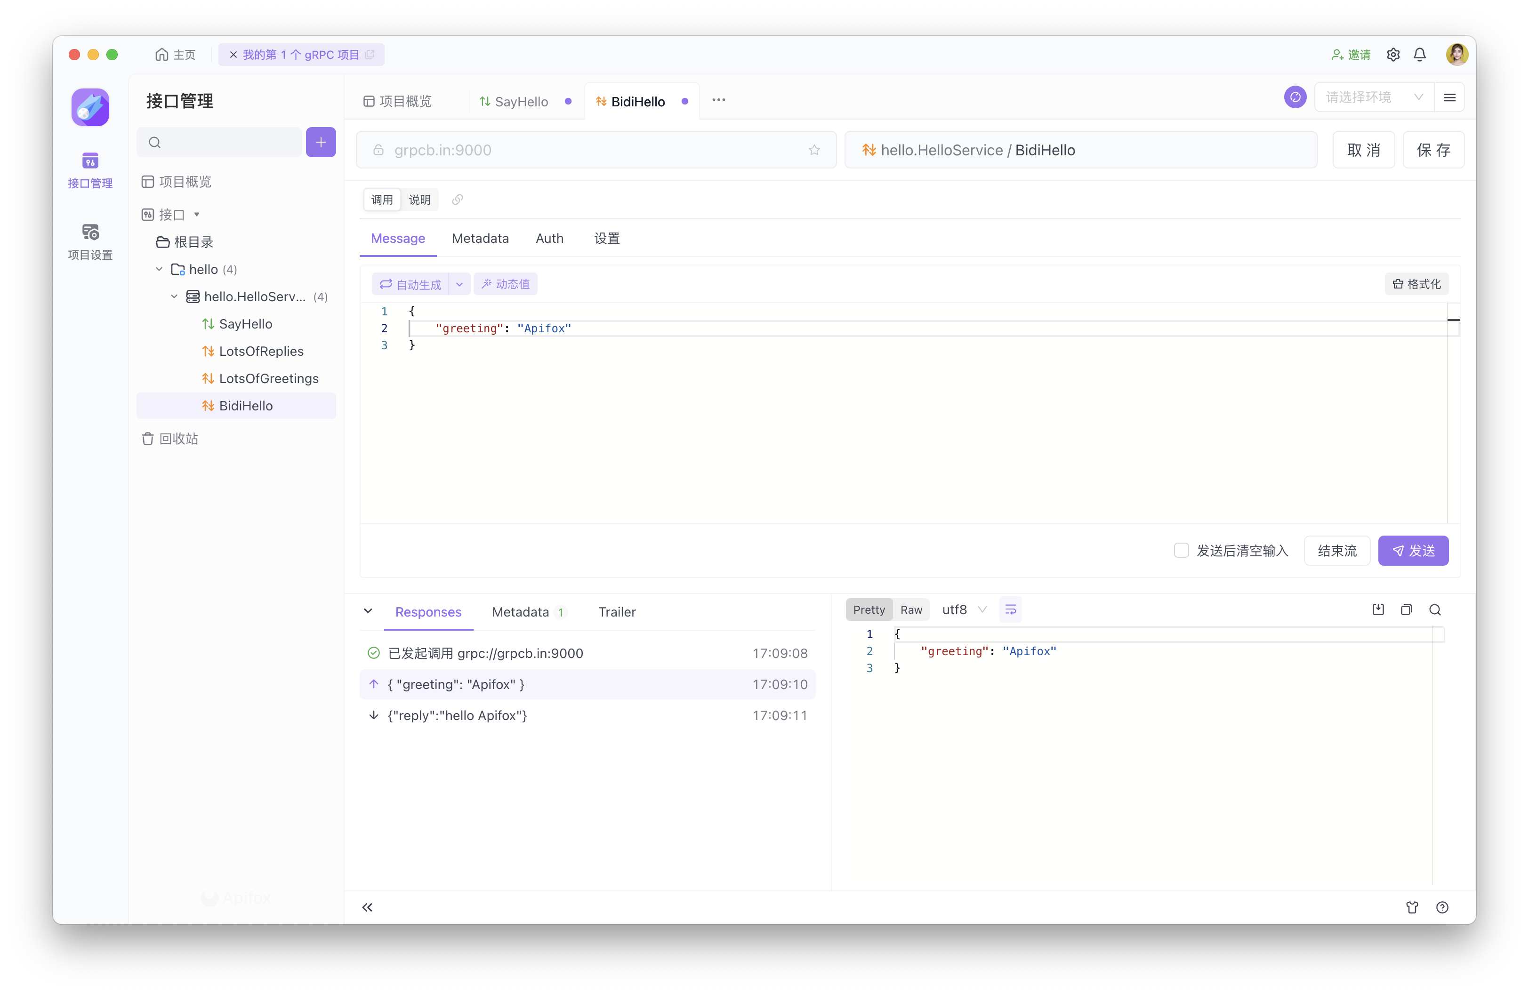Enable 发送后清空输入 checkbox

(x=1181, y=550)
